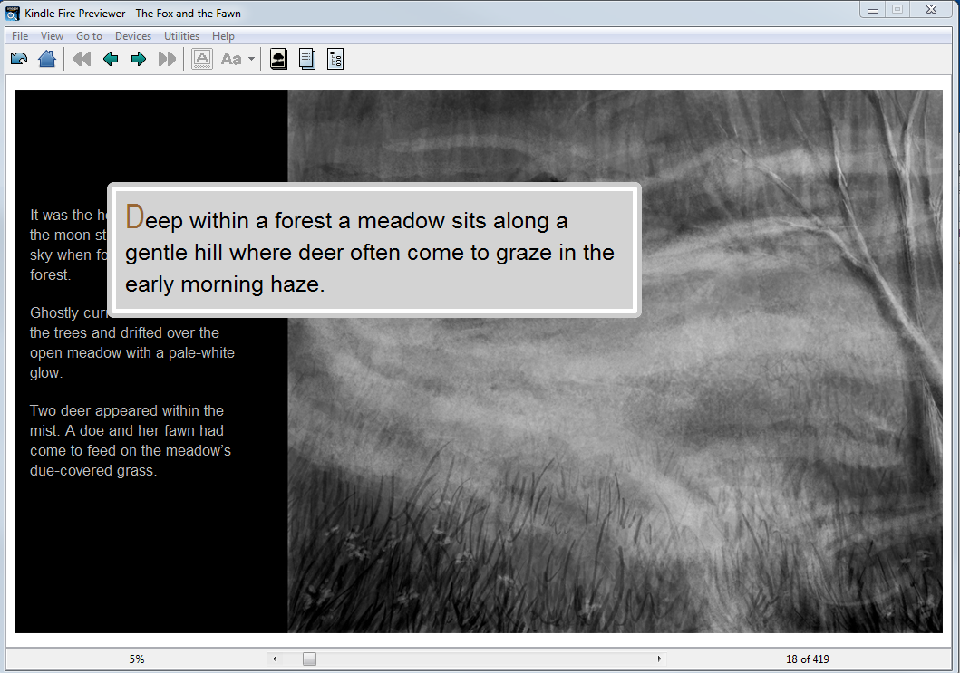
Task: Expand the Devices menu options
Action: (133, 36)
